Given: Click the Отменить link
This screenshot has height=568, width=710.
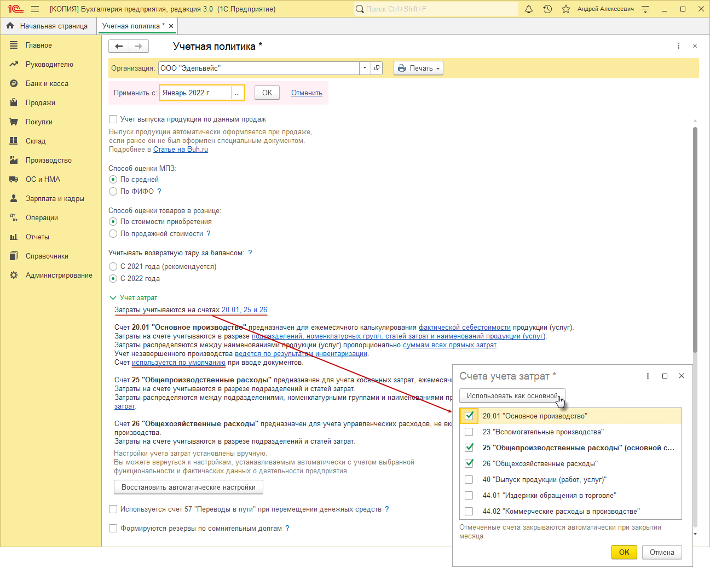Looking at the screenshot, I should pos(307,93).
